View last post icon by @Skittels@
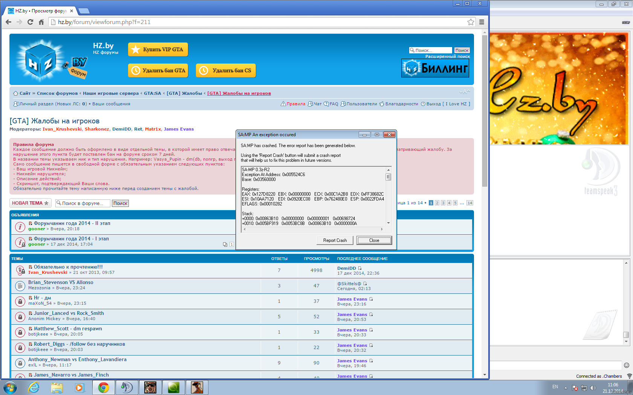The width and height of the screenshot is (633, 395). pos(365,284)
